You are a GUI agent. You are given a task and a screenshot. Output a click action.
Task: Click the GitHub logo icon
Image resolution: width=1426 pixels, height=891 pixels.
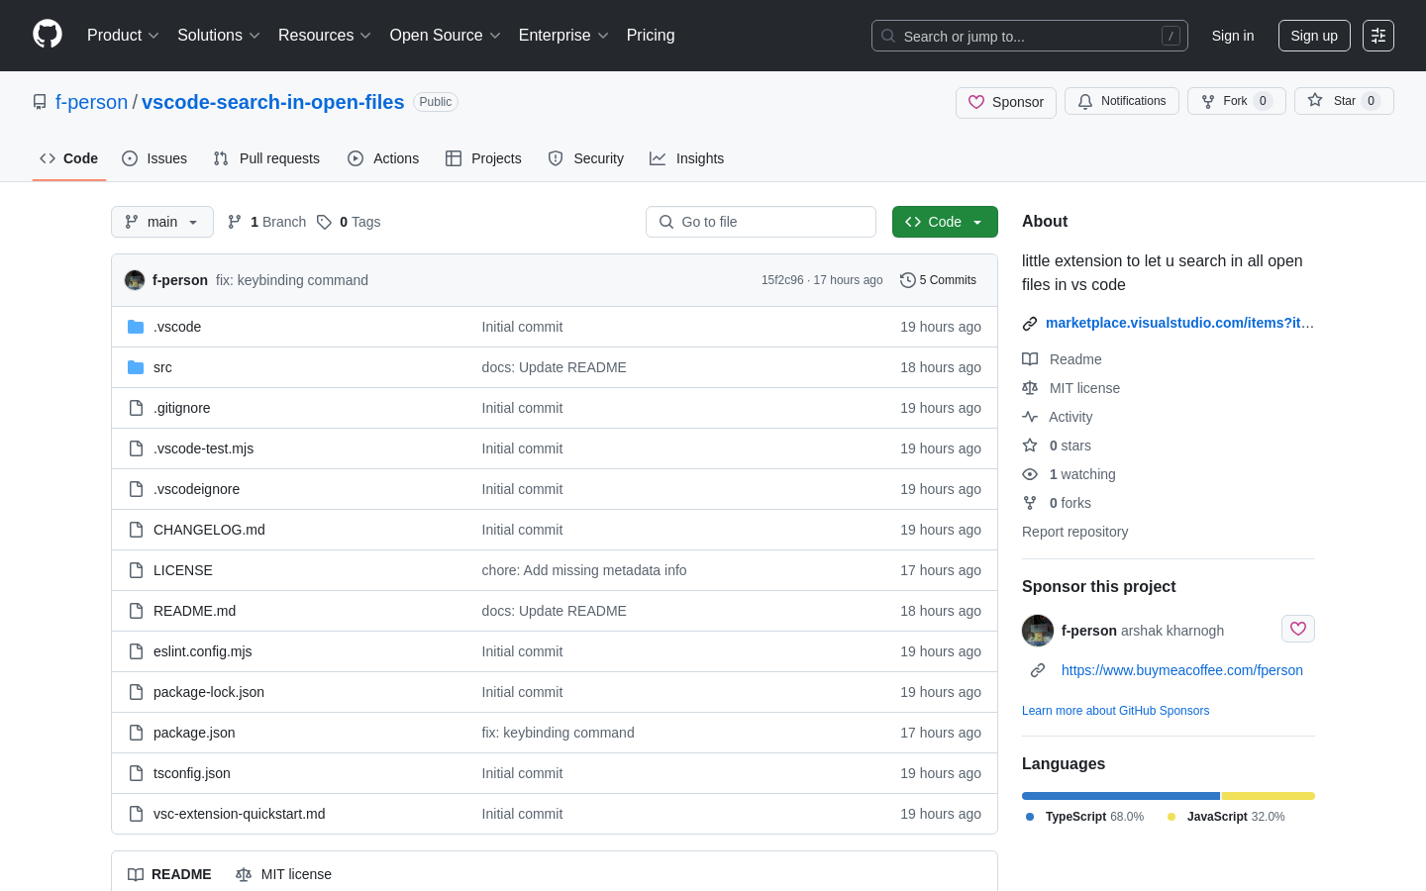point(48,35)
